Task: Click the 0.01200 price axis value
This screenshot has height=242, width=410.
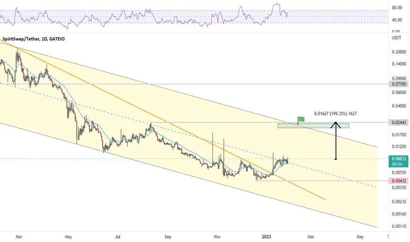Action: click(399, 147)
